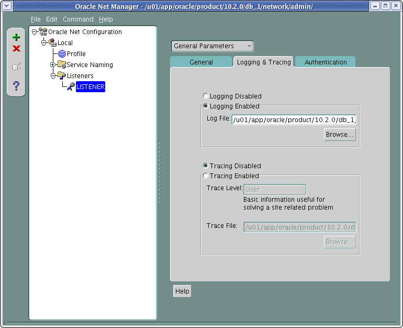Select Oracle Net Configuration tree label

(85, 32)
